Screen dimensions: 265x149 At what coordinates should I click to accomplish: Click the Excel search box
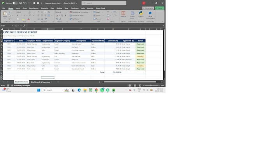coord(104,3)
